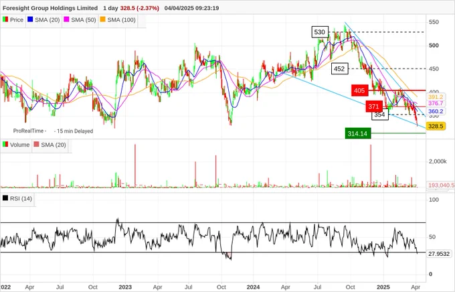Viewport: 455px width, 292px height.
Task: Click the 530 resistance level label
Action: click(320, 32)
